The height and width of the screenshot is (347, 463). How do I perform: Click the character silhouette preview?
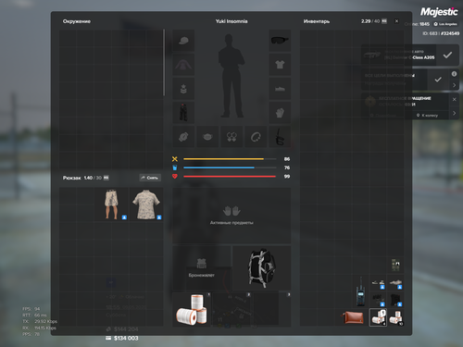(x=231, y=76)
